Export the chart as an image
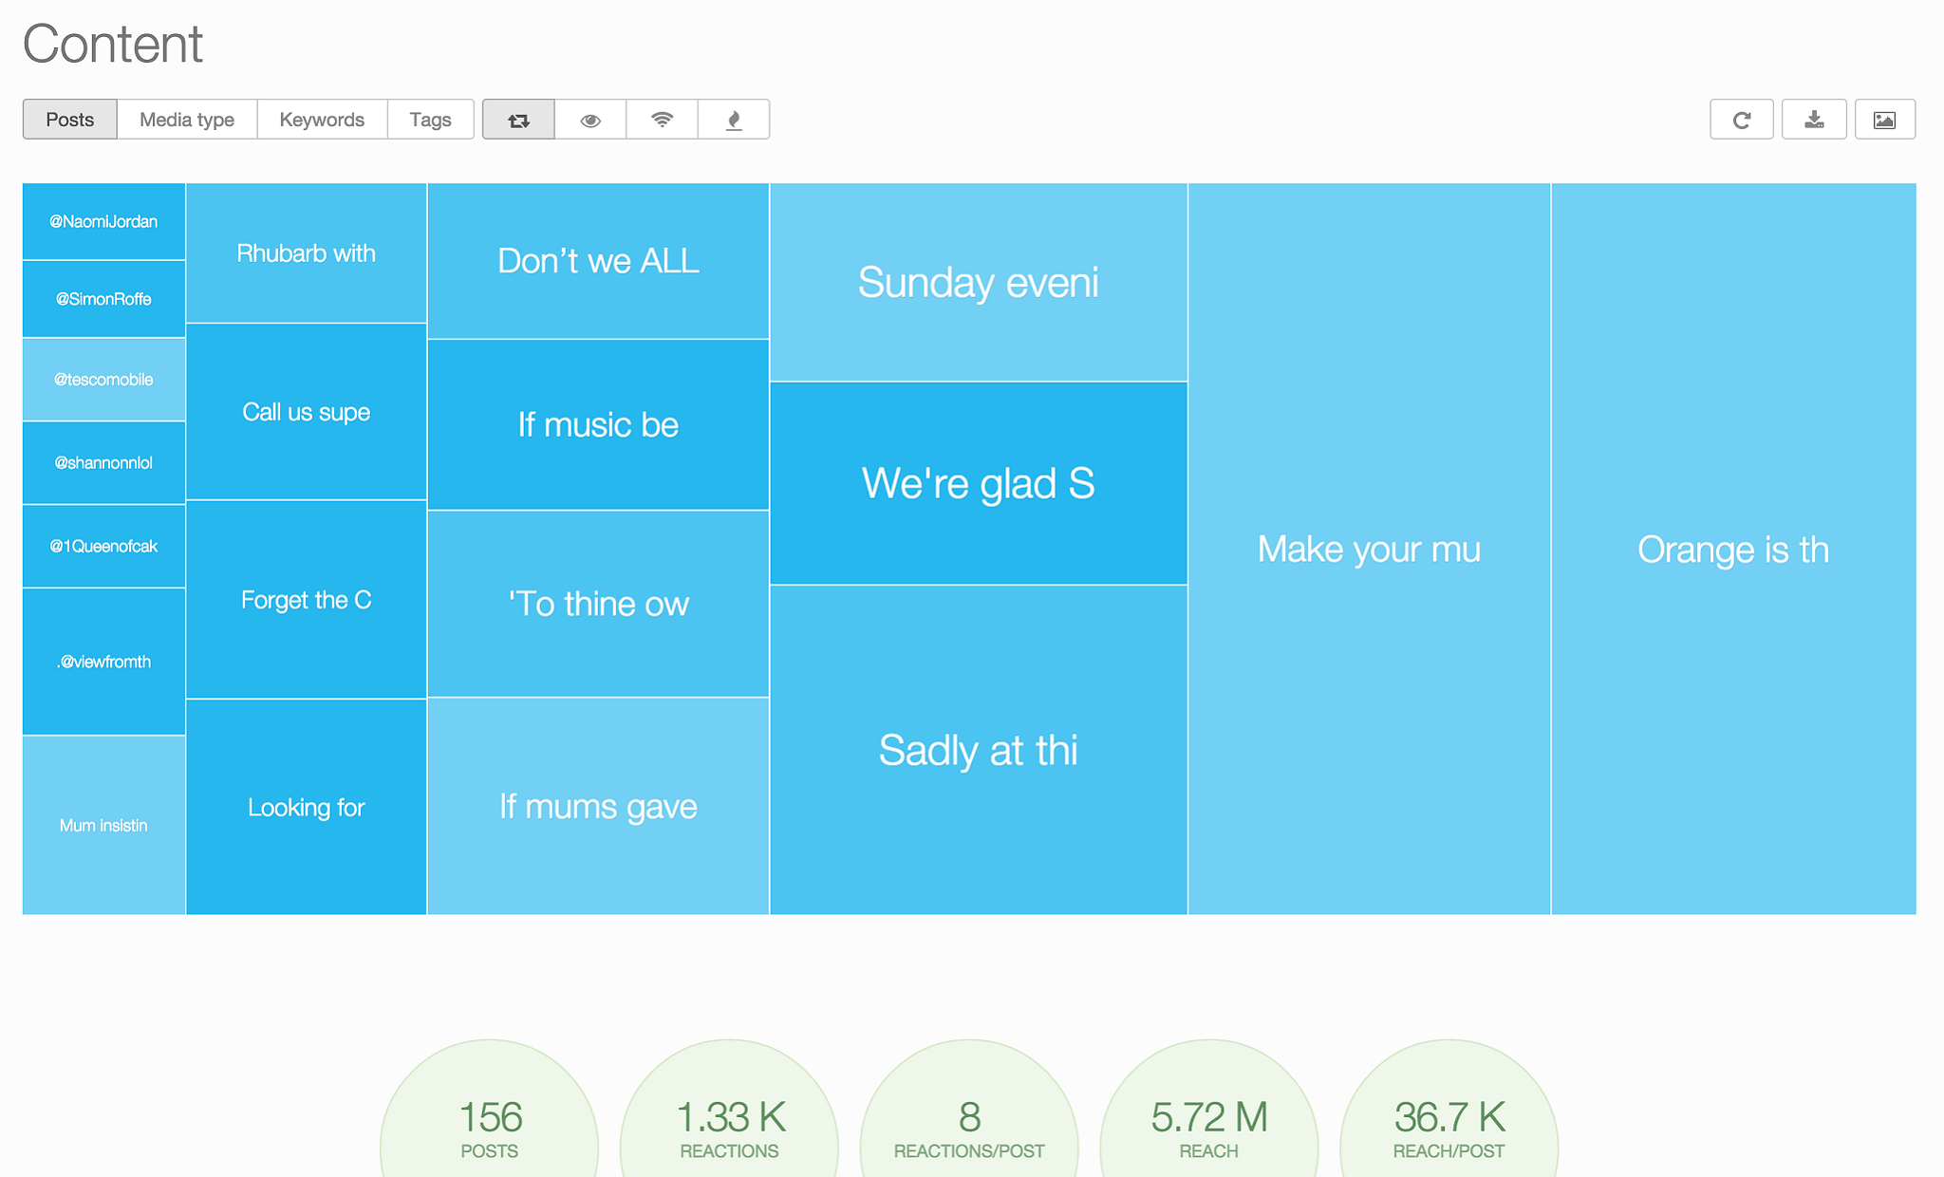Image resolution: width=1944 pixels, height=1177 pixels. pyautogui.click(x=1885, y=120)
